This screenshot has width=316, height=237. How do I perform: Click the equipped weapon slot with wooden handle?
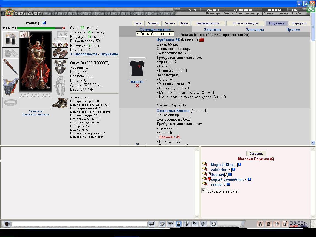[x=10, y=67]
